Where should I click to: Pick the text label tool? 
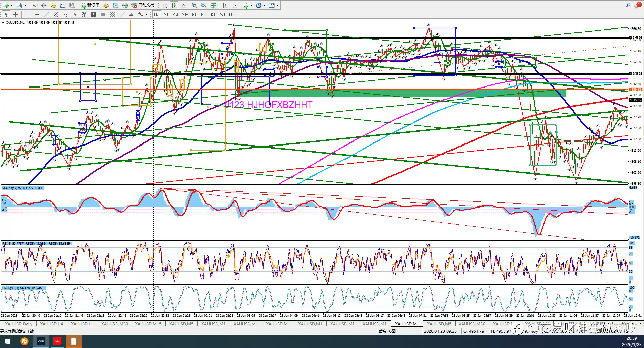click(75, 14)
